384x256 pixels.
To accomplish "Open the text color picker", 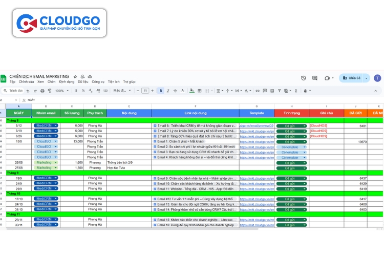I will [183, 91].
